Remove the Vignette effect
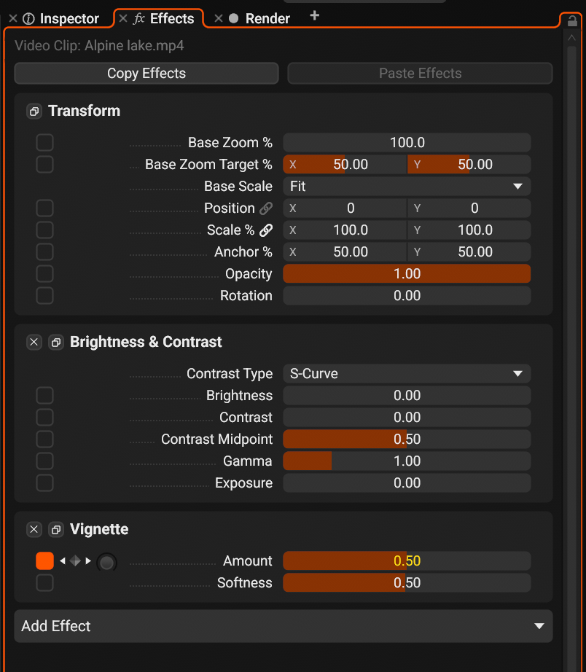 34,529
